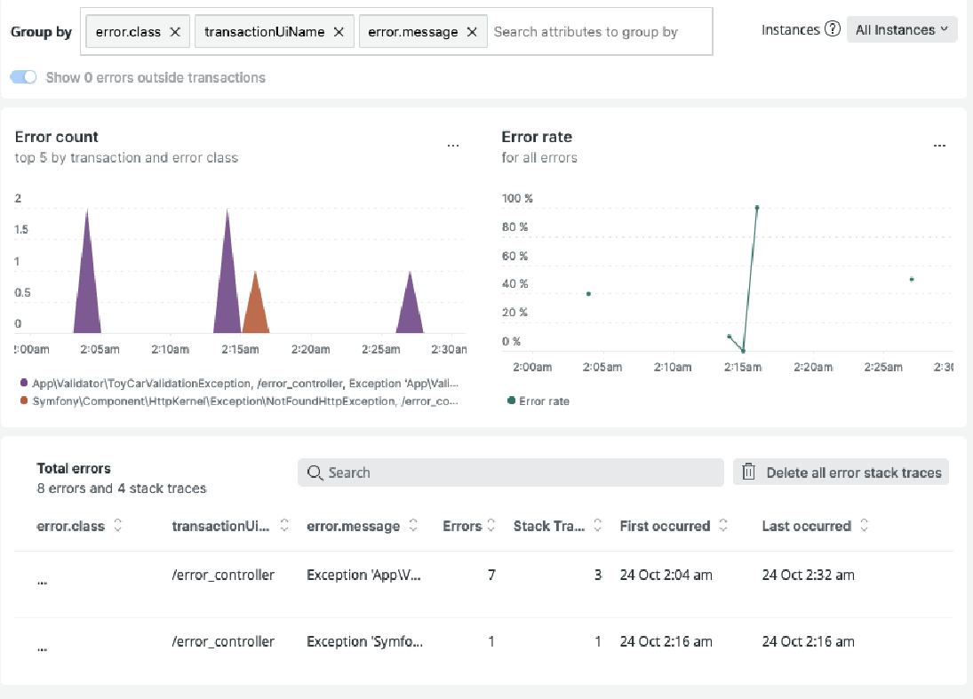Open the Exception 'Symfo... error message
The width and height of the screenshot is (973, 699).
[x=365, y=641]
